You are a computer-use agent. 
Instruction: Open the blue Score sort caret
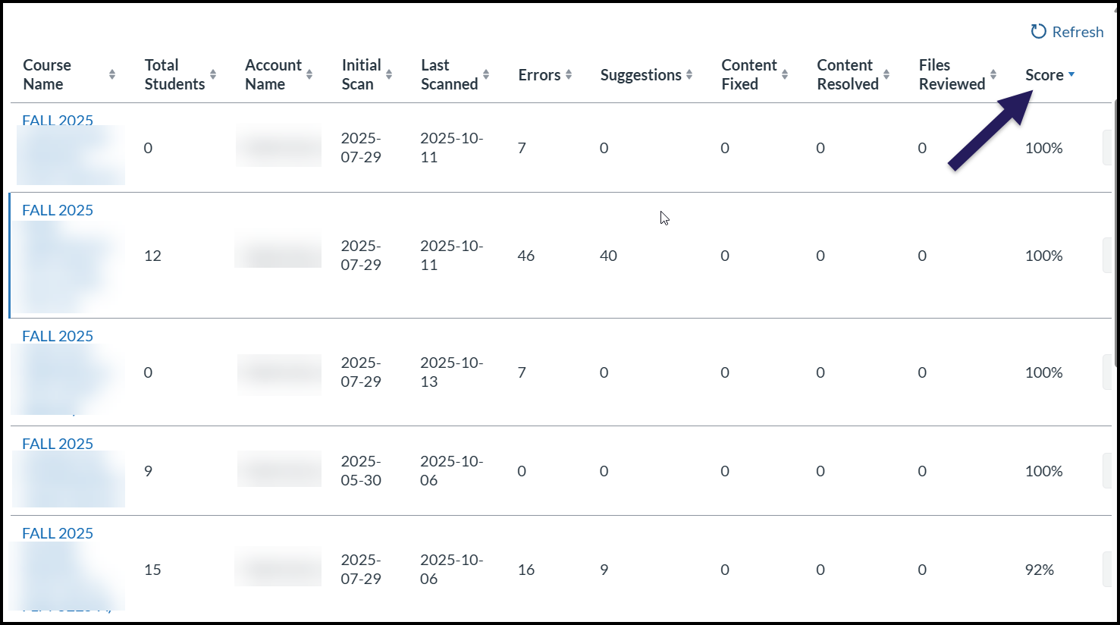(x=1071, y=74)
